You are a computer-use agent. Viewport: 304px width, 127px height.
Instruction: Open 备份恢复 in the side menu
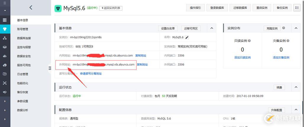(22, 92)
